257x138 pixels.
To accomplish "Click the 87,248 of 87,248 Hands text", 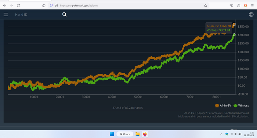I will coord(127,108).
